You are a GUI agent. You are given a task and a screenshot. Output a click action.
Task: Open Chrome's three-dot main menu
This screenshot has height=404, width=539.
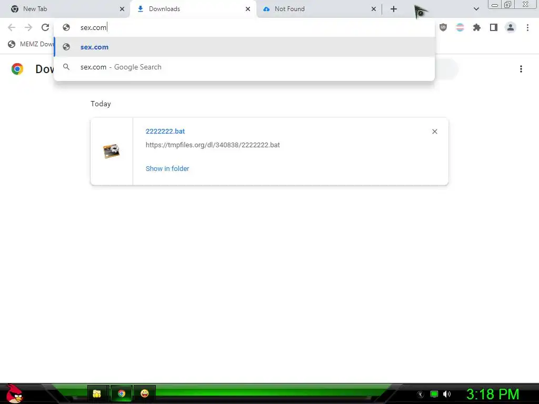tap(527, 27)
